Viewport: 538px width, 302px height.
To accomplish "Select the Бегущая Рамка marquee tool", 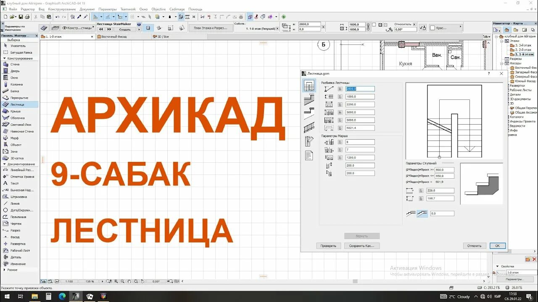I will (19, 52).
